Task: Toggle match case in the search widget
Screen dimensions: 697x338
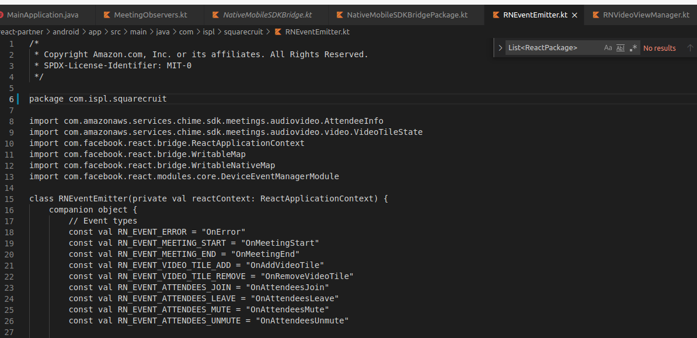Action: click(x=608, y=47)
